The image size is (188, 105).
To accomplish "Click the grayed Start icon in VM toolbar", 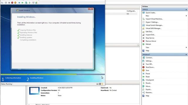I will [6, 3].
